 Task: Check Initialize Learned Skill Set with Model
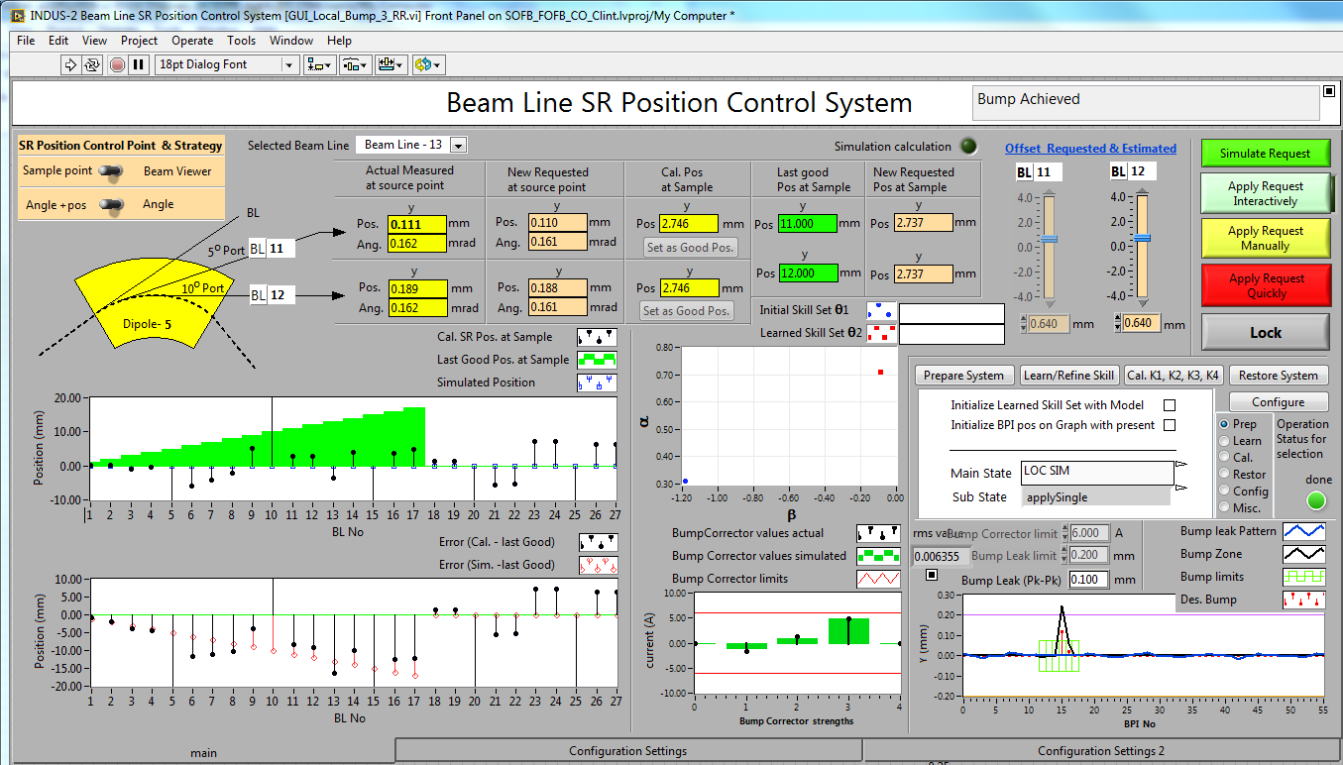pyautogui.click(x=1170, y=405)
